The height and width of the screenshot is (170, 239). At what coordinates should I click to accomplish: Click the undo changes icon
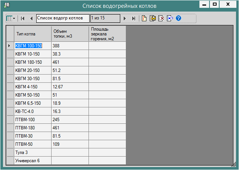point(170,18)
